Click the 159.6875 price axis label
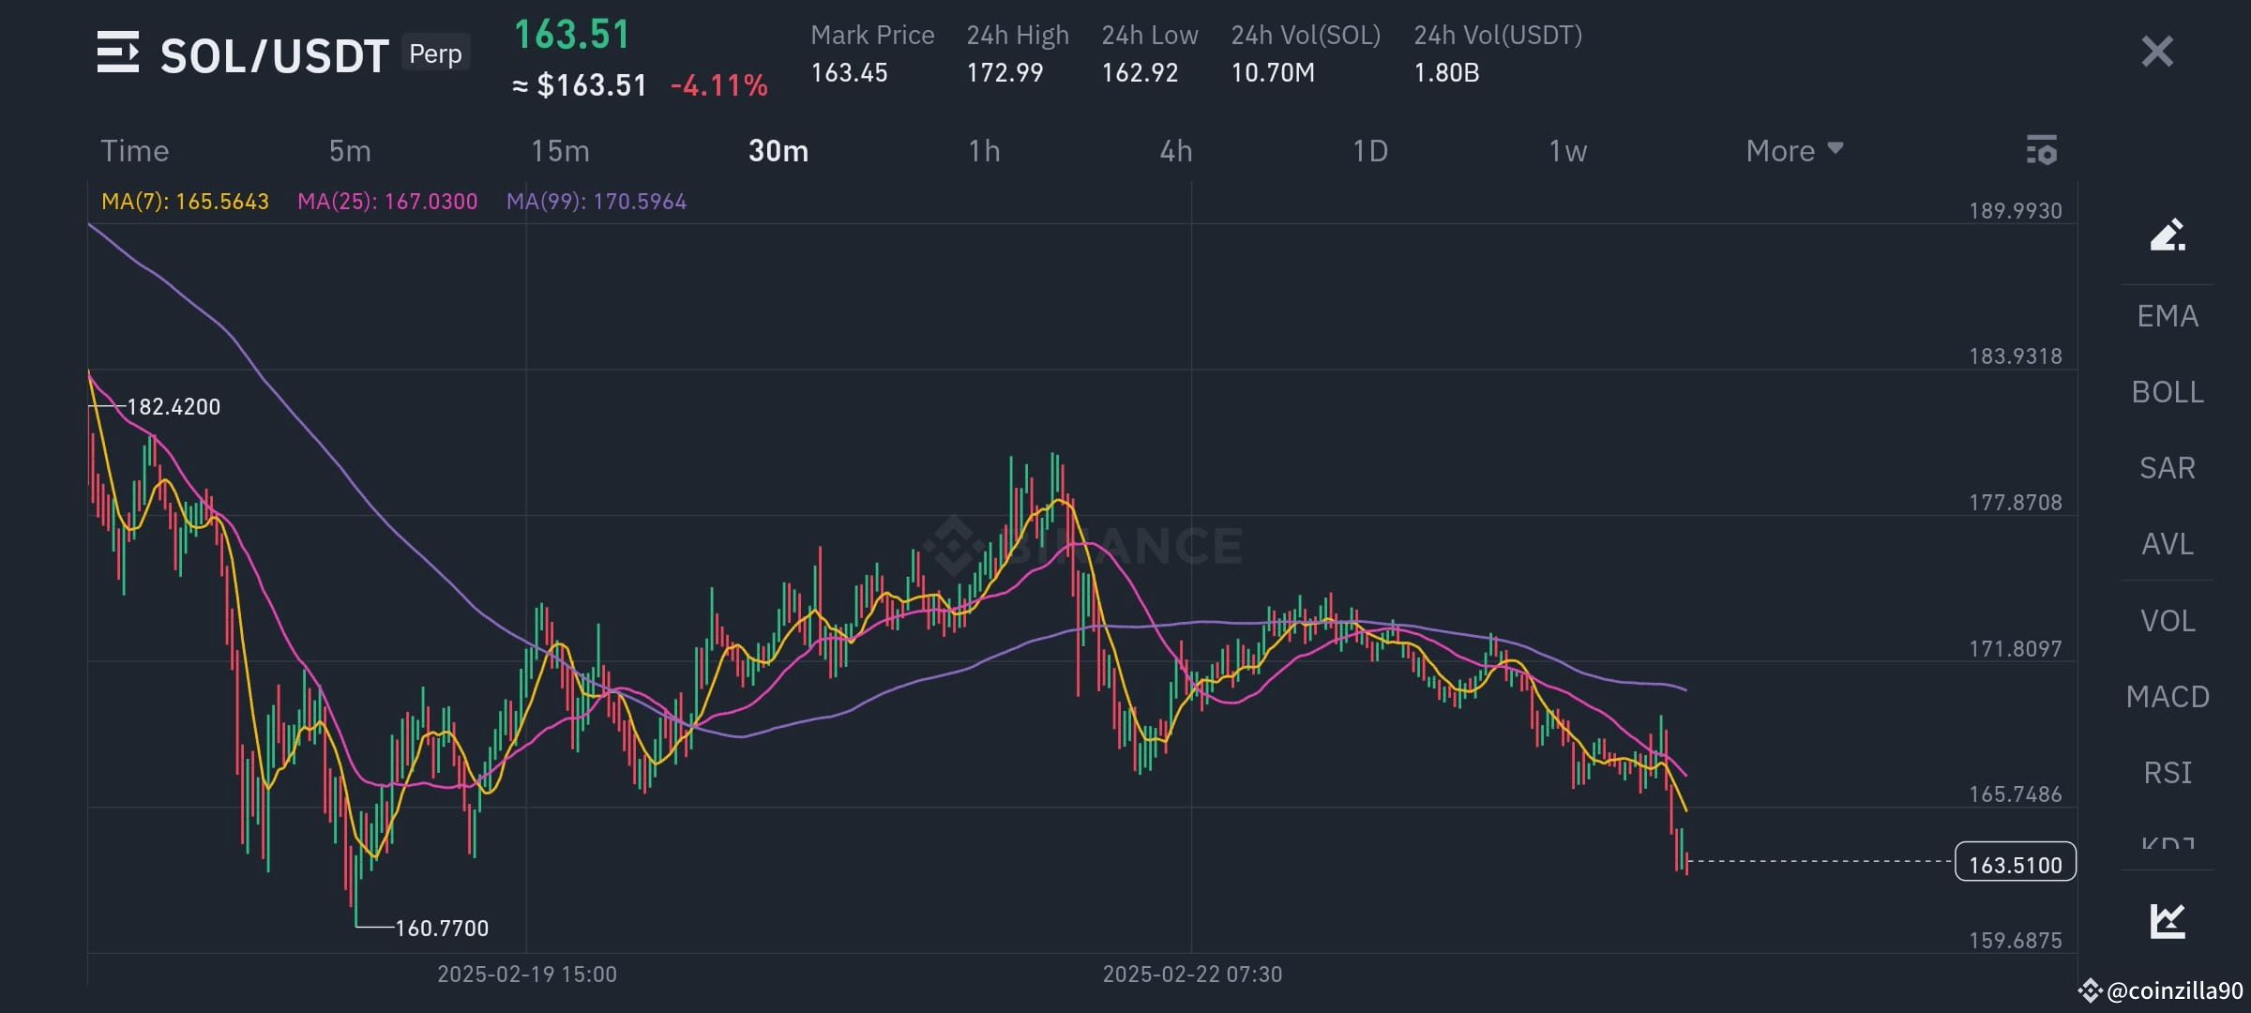The height and width of the screenshot is (1013, 2251). [2016, 941]
